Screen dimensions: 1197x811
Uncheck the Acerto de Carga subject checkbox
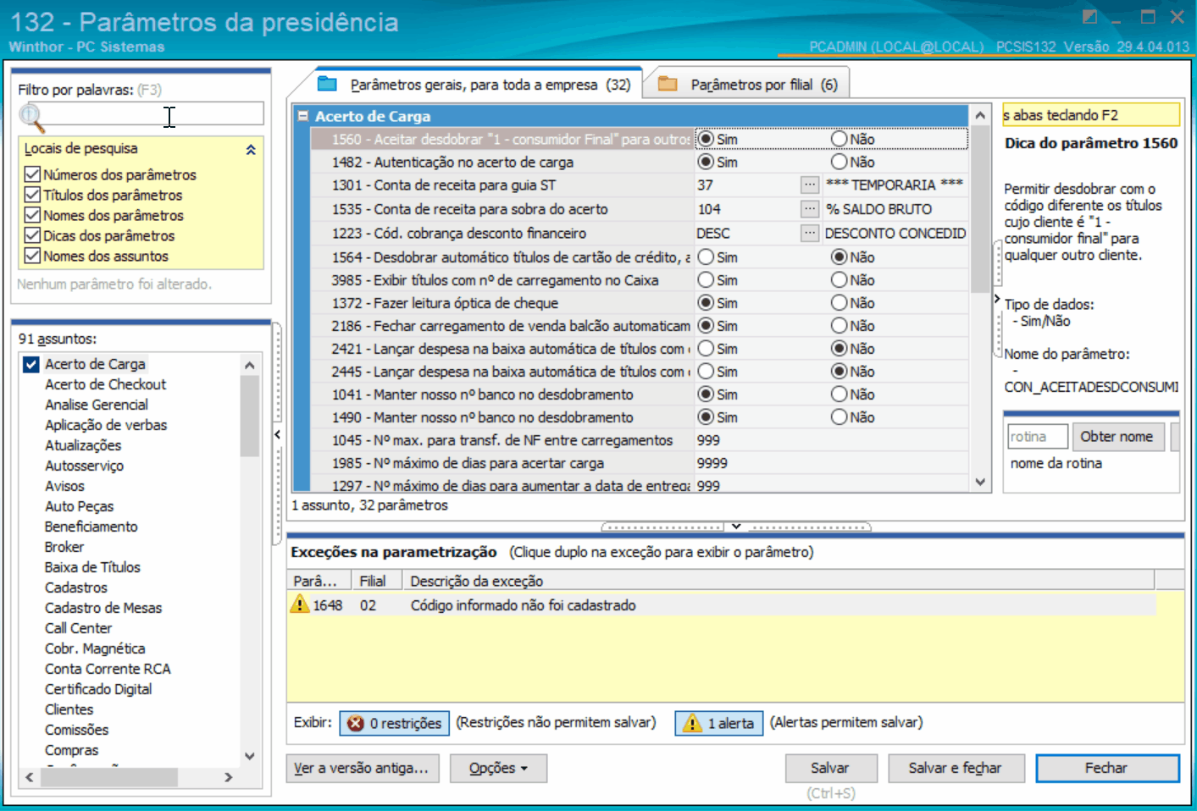click(x=31, y=364)
